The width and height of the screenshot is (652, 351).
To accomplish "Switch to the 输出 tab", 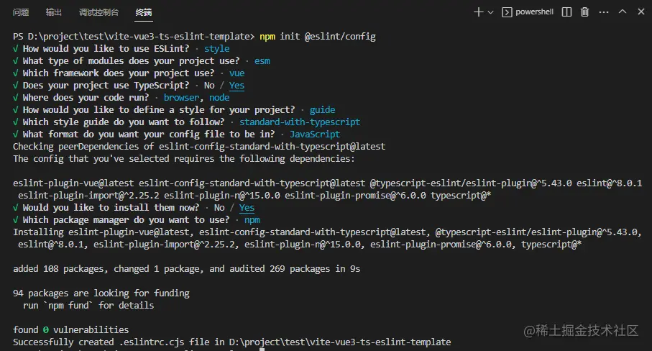I will coord(54,12).
